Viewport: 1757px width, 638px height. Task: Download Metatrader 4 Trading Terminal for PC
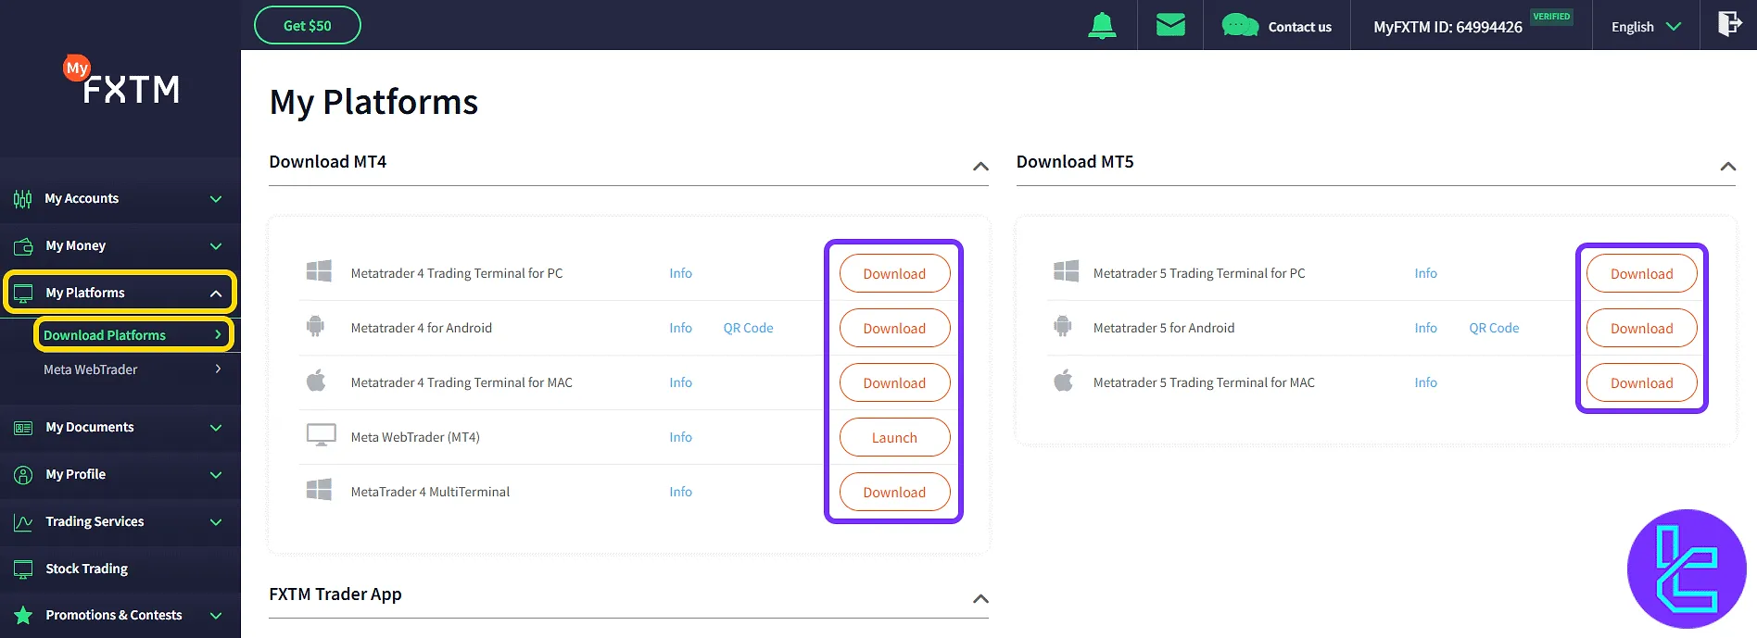[x=894, y=273]
